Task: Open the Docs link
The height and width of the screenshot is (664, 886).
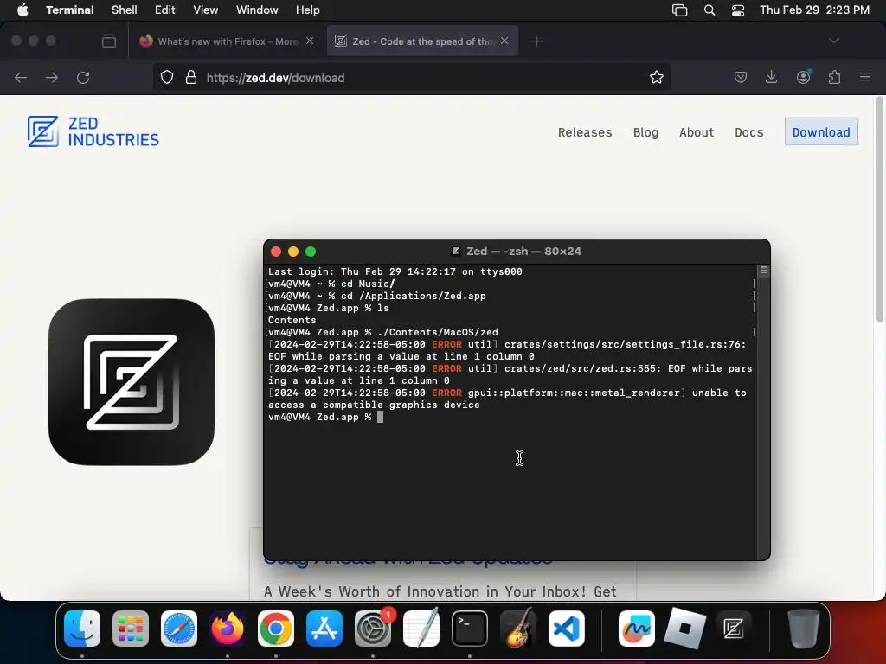Action: (749, 132)
